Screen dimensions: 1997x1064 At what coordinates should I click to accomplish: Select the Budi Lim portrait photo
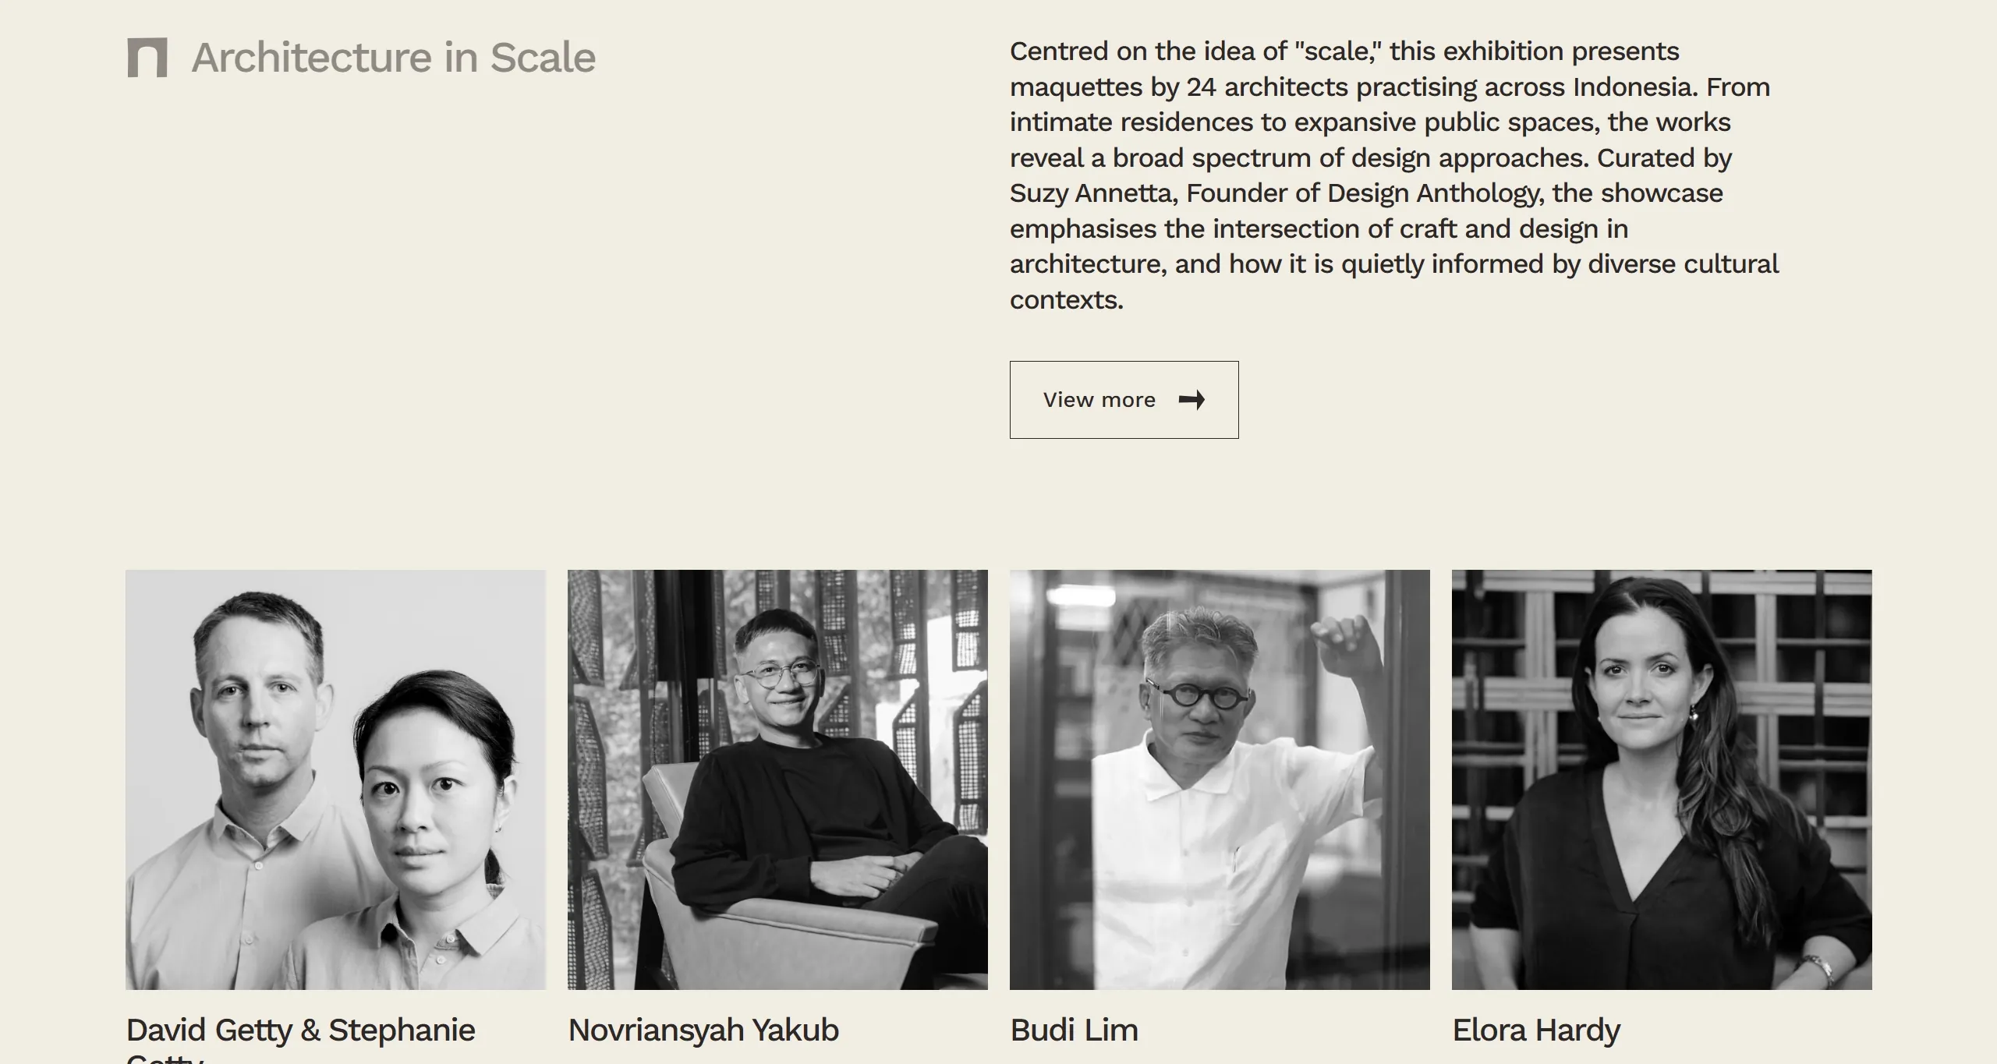tap(1220, 779)
